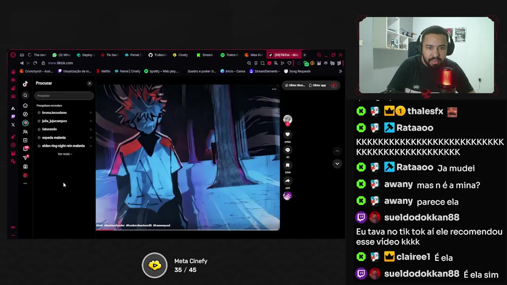Click the Pesquisar search input field

pos(64,95)
